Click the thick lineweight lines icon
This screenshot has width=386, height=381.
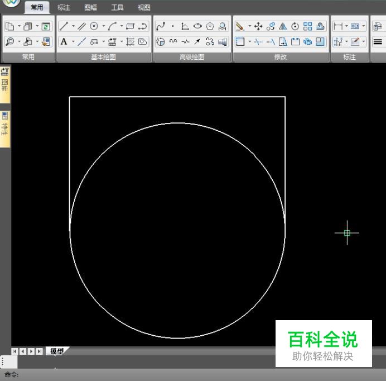click(378, 41)
